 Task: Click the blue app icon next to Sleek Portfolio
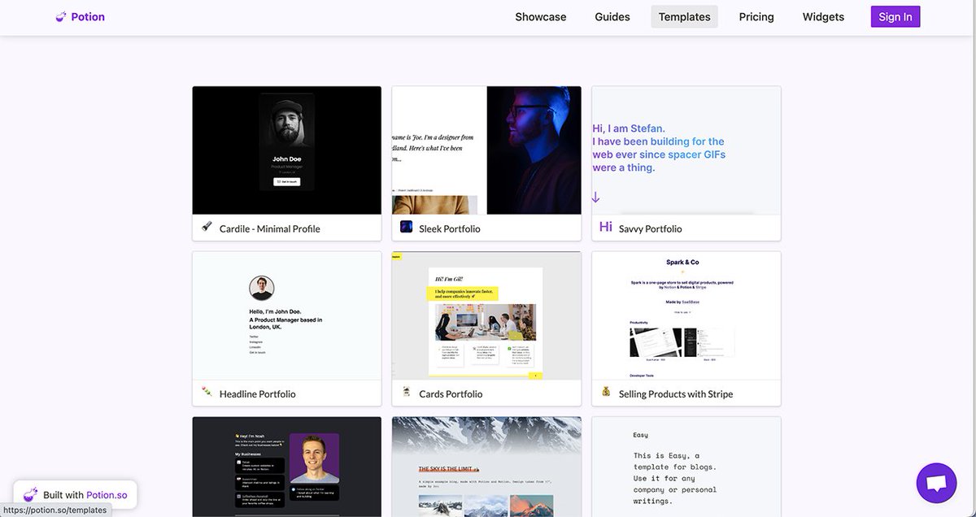tap(406, 226)
